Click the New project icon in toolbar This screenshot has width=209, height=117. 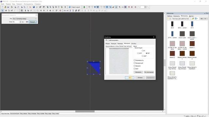tap(2, 7)
